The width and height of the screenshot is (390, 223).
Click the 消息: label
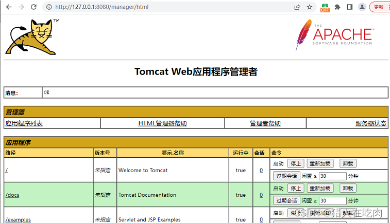12,93
